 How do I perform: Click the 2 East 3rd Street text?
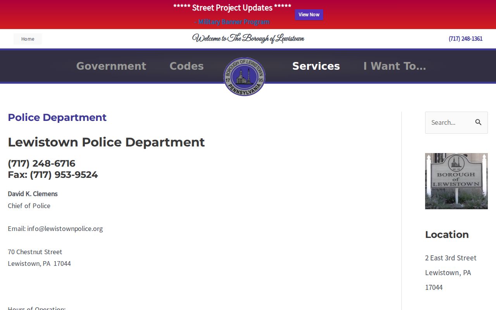point(451,258)
